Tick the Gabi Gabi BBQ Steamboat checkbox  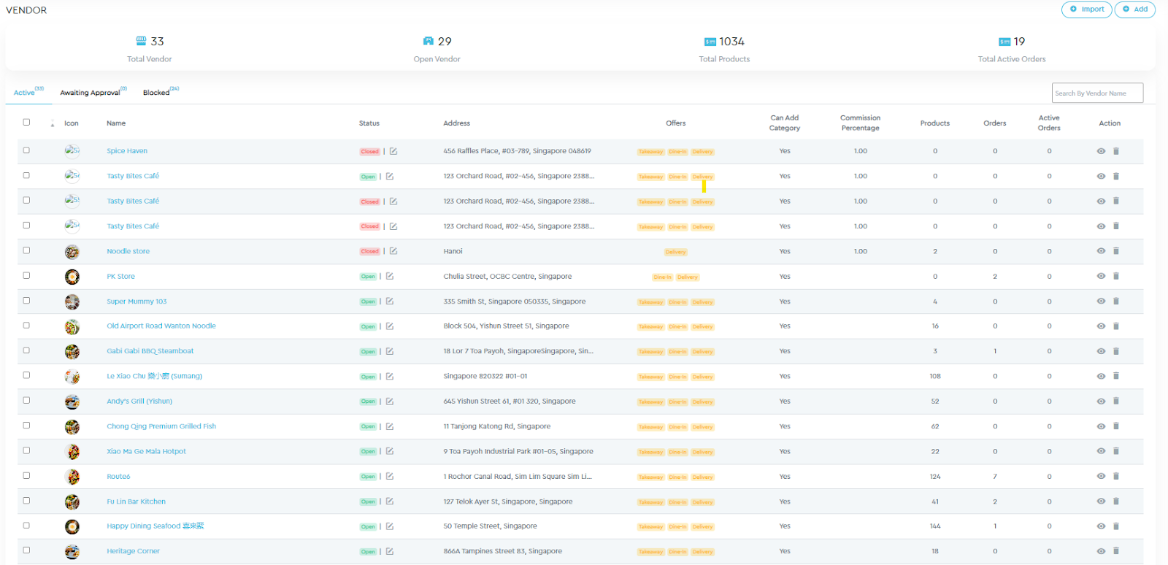pos(26,350)
